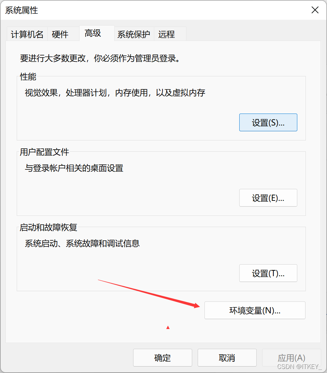The image size is (327, 373).
Task: Select the 高级 tab
Action: pos(97,33)
